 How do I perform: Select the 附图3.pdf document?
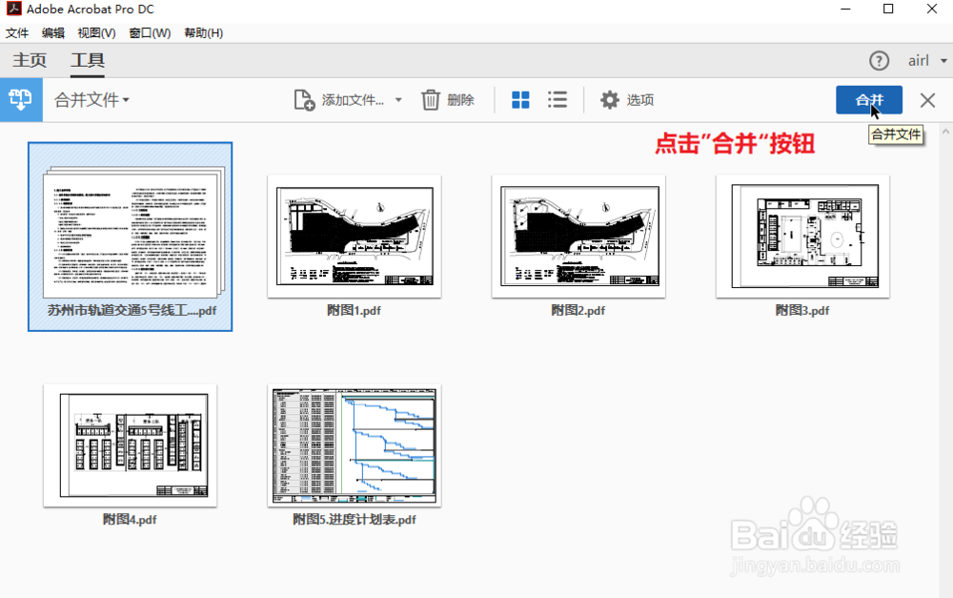pyautogui.click(x=801, y=235)
